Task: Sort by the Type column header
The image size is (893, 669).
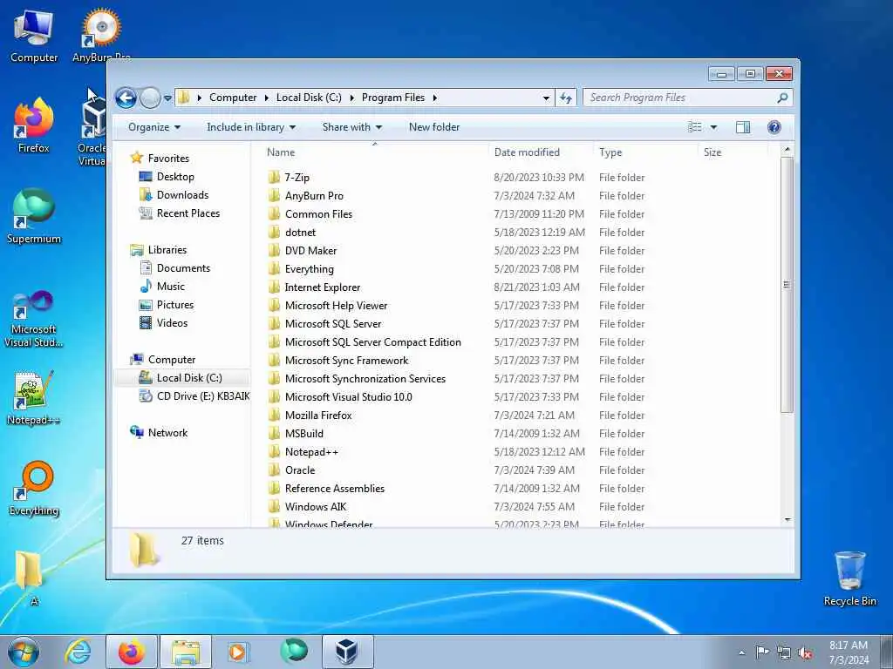Action: pyautogui.click(x=644, y=152)
